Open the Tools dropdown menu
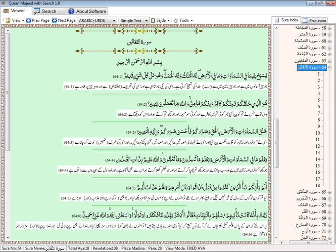336x252 pixels. point(183,20)
